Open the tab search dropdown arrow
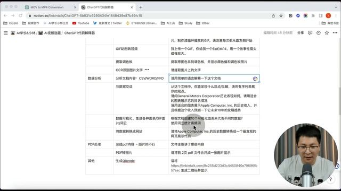The width and height of the screenshot is (341, 191). coord(336,7)
